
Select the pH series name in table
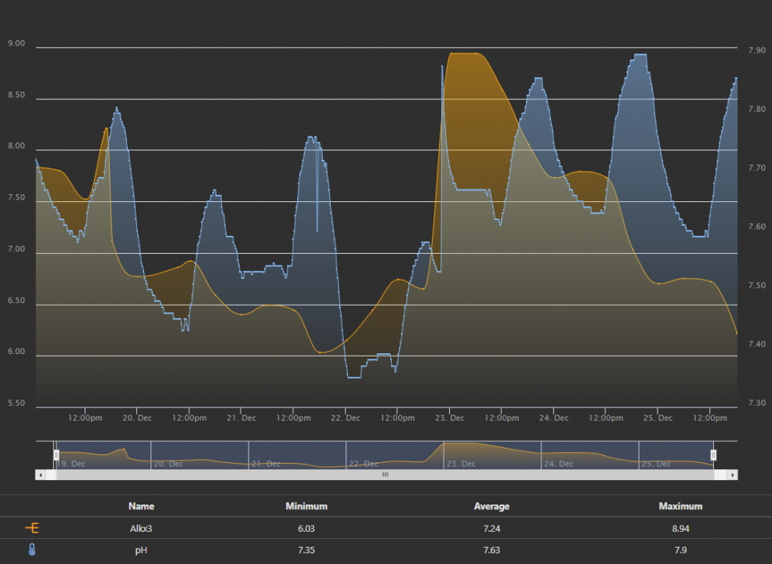tap(141, 551)
